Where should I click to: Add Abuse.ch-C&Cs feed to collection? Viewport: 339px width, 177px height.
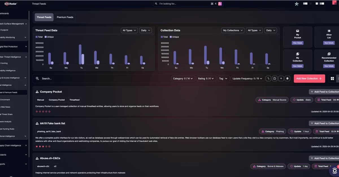[324, 158]
